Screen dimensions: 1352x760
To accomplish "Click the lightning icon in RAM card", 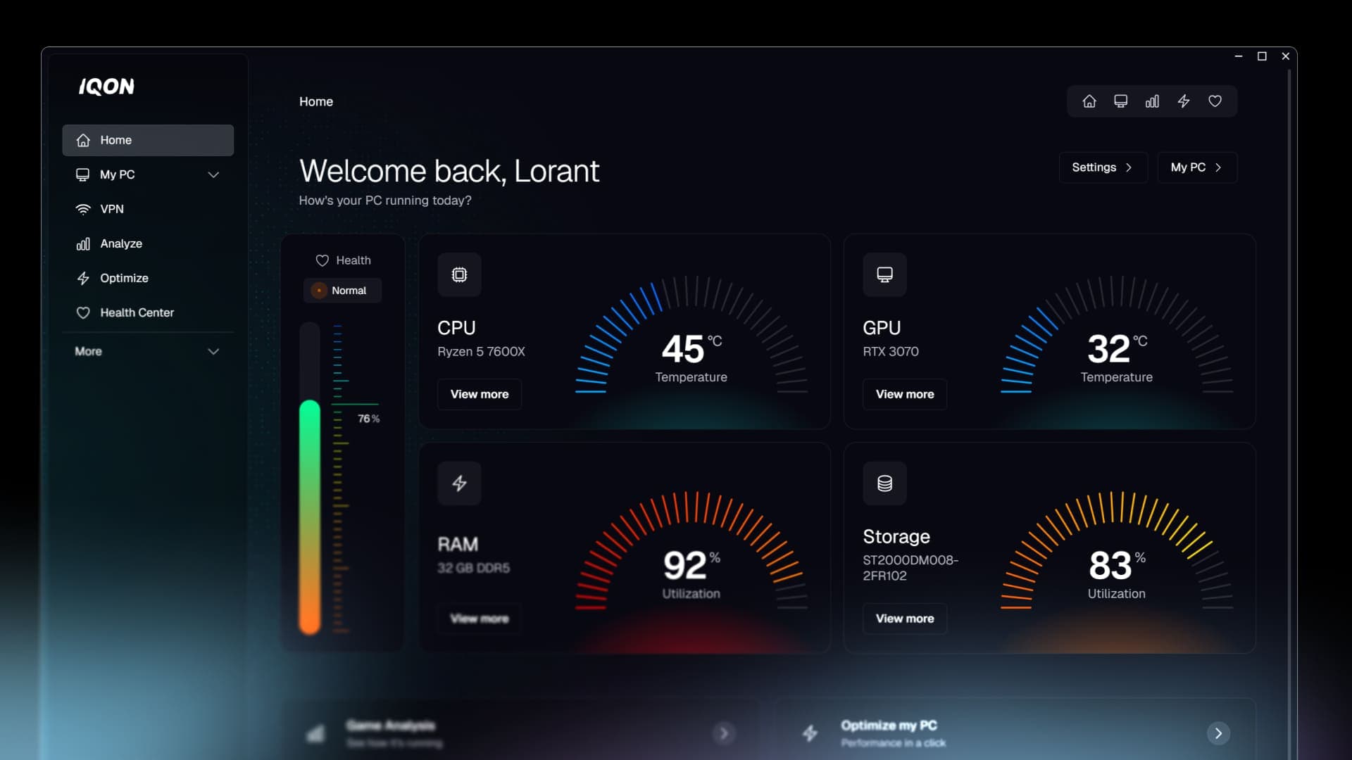I will click(x=459, y=483).
